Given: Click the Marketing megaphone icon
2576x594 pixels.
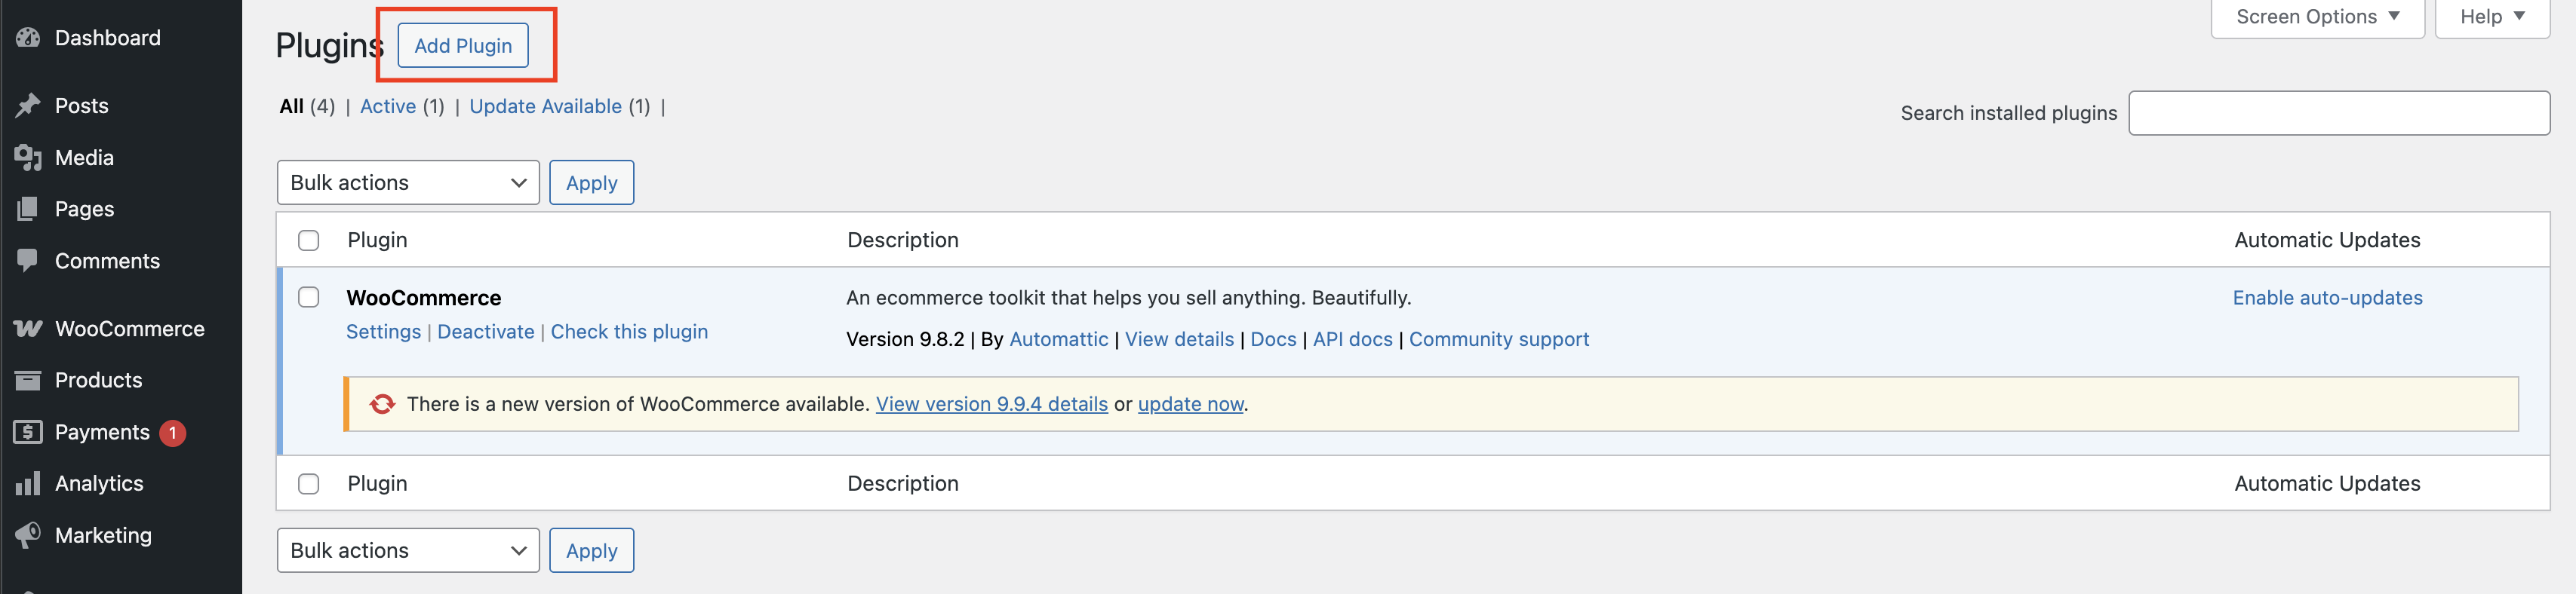Looking at the screenshot, I should point(28,535).
